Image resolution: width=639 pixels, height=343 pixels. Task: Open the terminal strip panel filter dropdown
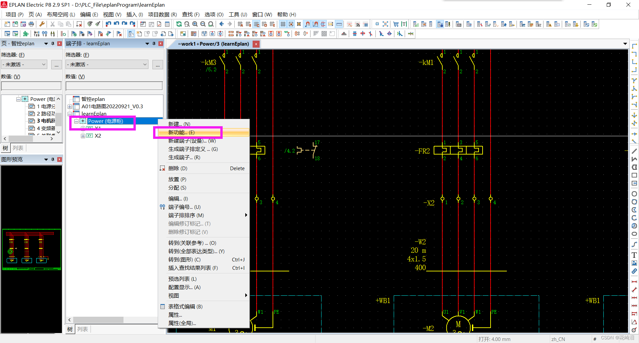[107, 65]
